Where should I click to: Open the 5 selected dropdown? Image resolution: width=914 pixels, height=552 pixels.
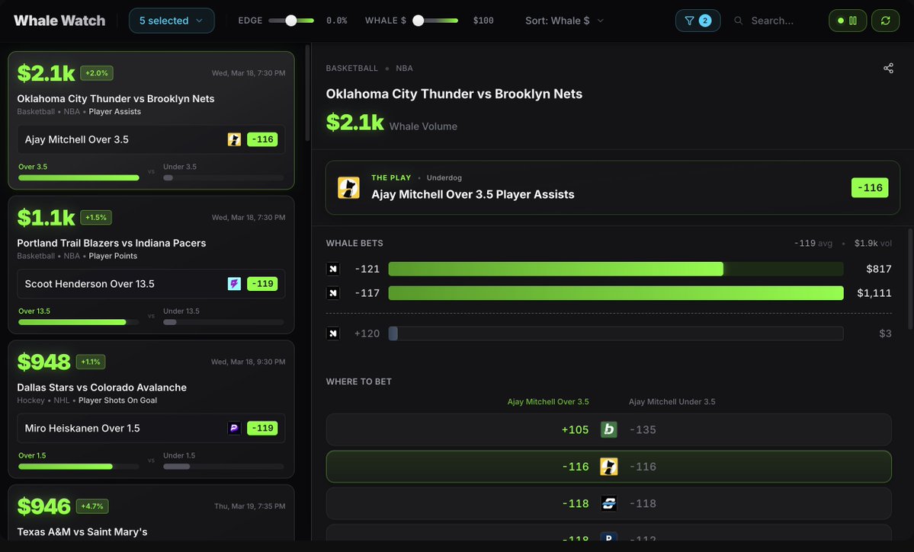[x=172, y=21]
